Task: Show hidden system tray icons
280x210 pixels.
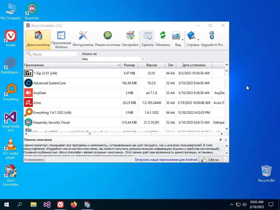Action: (x=231, y=205)
